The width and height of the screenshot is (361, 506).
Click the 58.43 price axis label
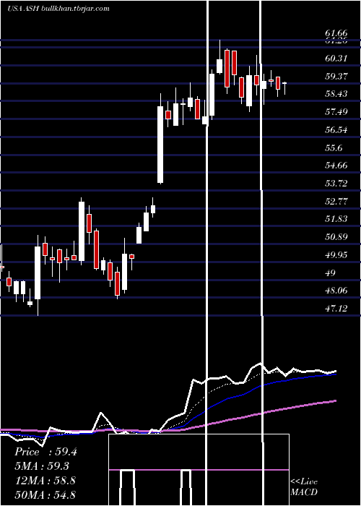(x=336, y=94)
